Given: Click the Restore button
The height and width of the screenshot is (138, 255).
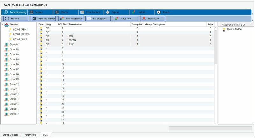Looking at the screenshot, I should [16, 18].
